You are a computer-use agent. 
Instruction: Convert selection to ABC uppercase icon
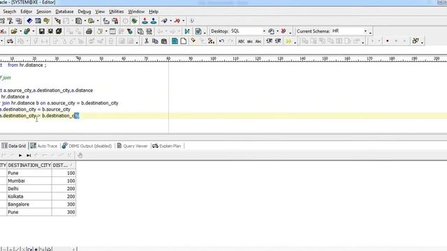coord(241,41)
